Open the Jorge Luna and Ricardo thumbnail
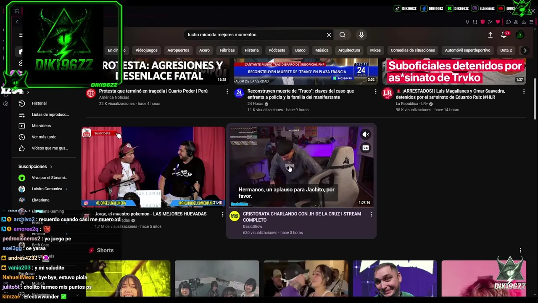538x303 pixels. coord(153,167)
